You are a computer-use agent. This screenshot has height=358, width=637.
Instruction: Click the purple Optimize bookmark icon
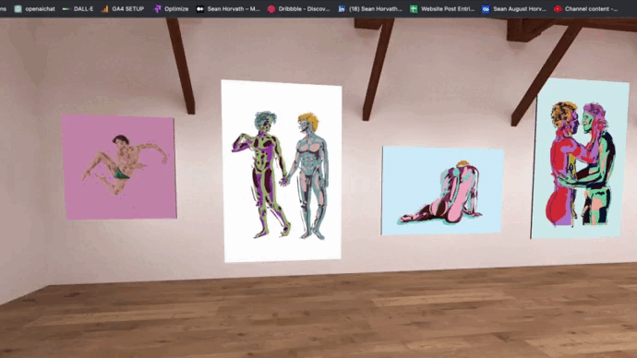(x=157, y=9)
